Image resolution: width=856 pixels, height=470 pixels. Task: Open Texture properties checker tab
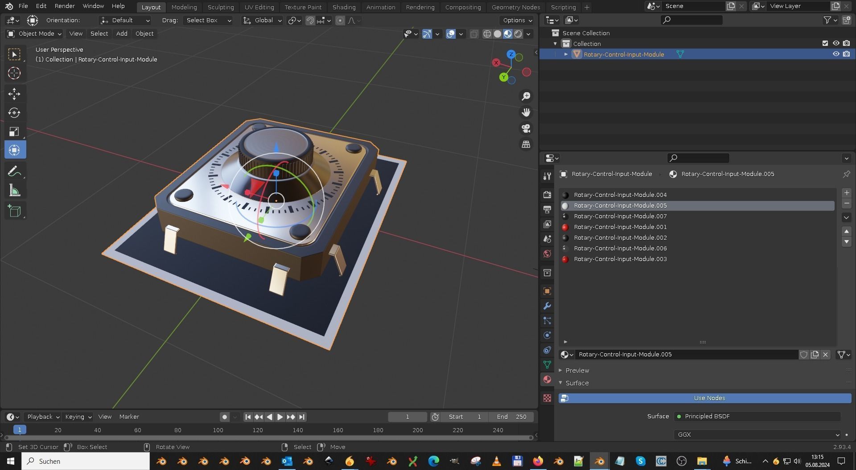pos(547,398)
